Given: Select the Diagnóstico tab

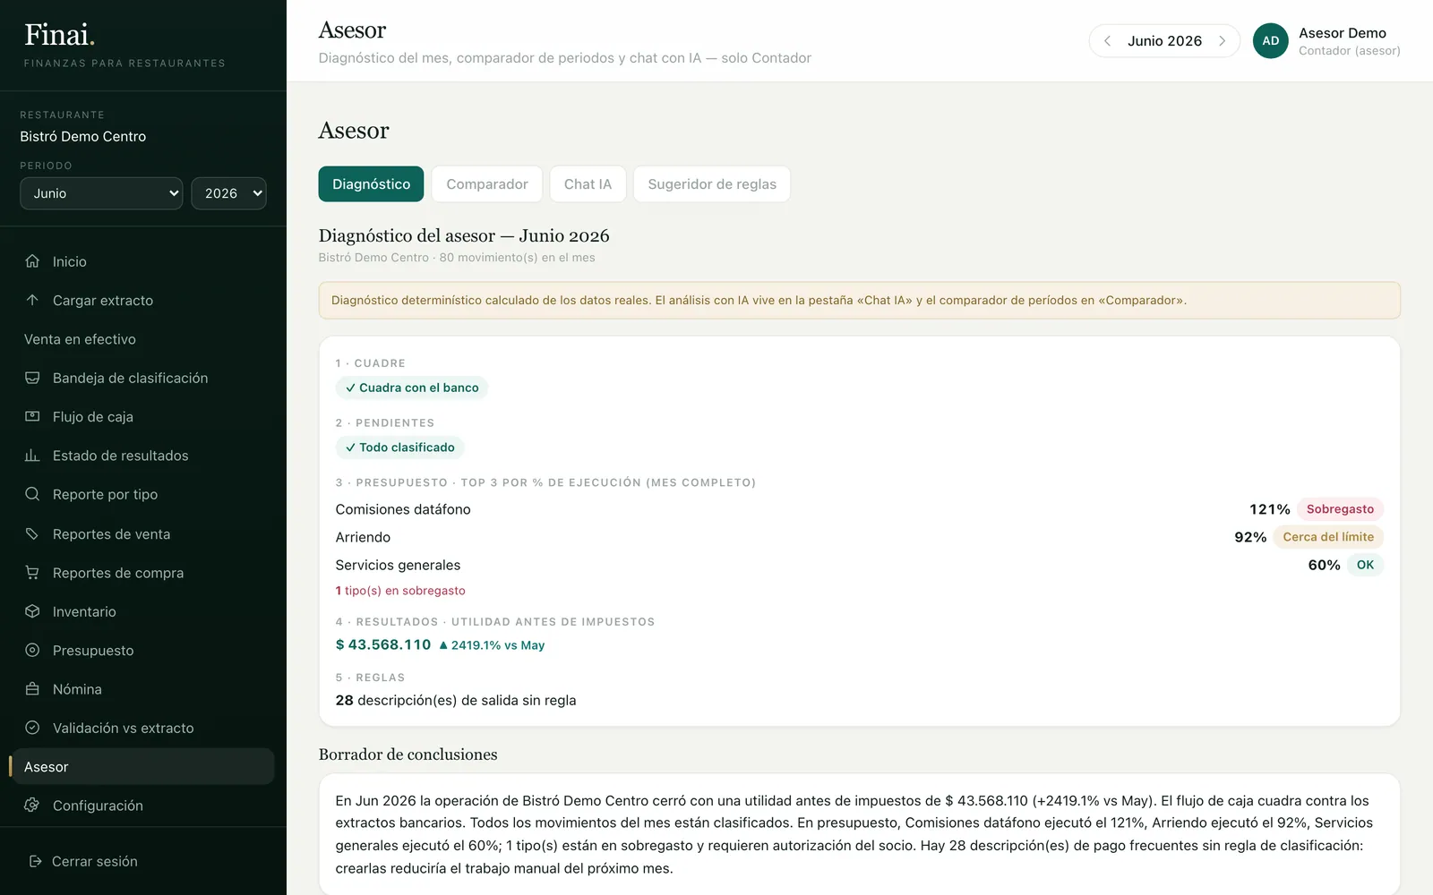Looking at the screenshot, I should coord(371,183).
